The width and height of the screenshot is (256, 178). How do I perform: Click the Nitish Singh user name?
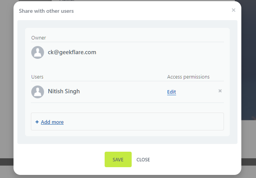point(64,91)
